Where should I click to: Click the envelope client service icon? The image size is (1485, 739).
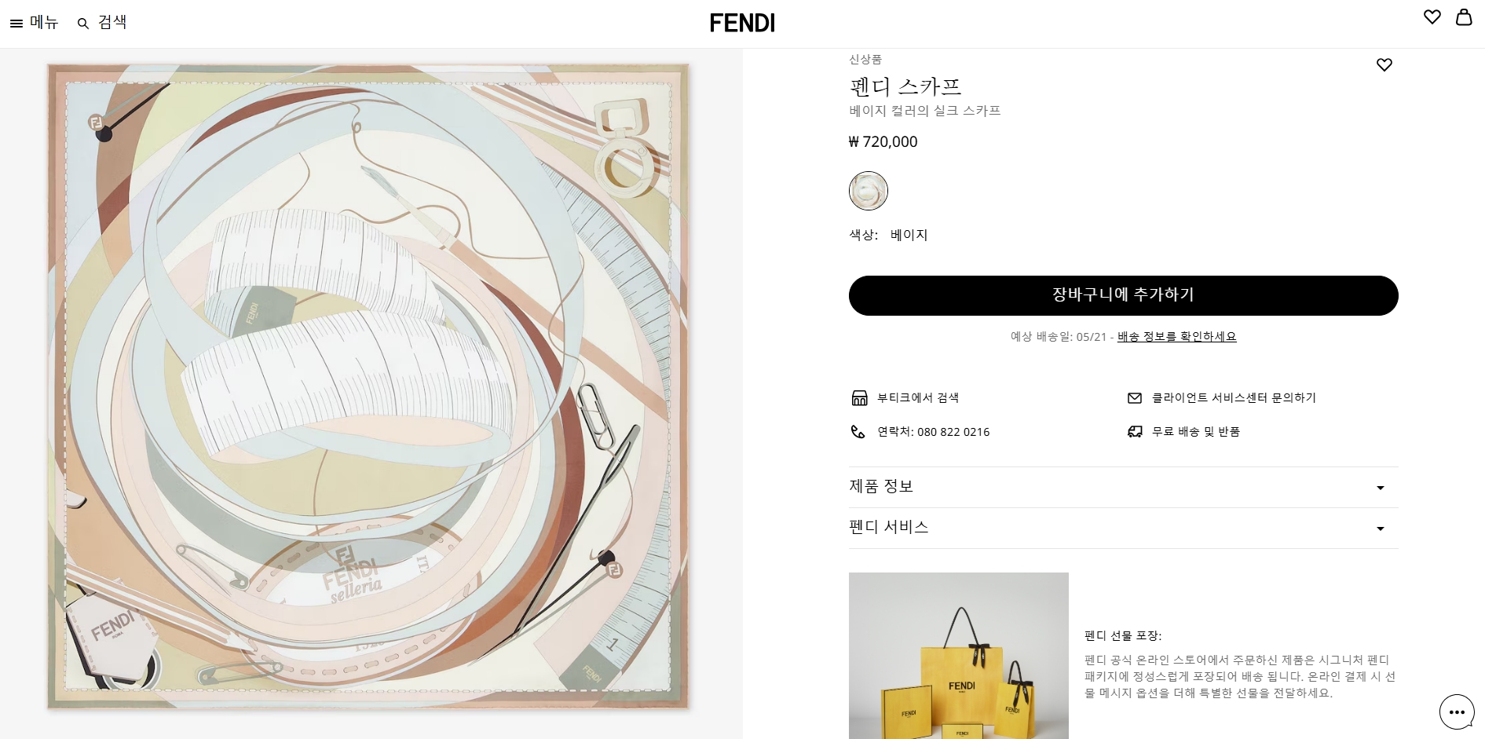coord(1135,398)
